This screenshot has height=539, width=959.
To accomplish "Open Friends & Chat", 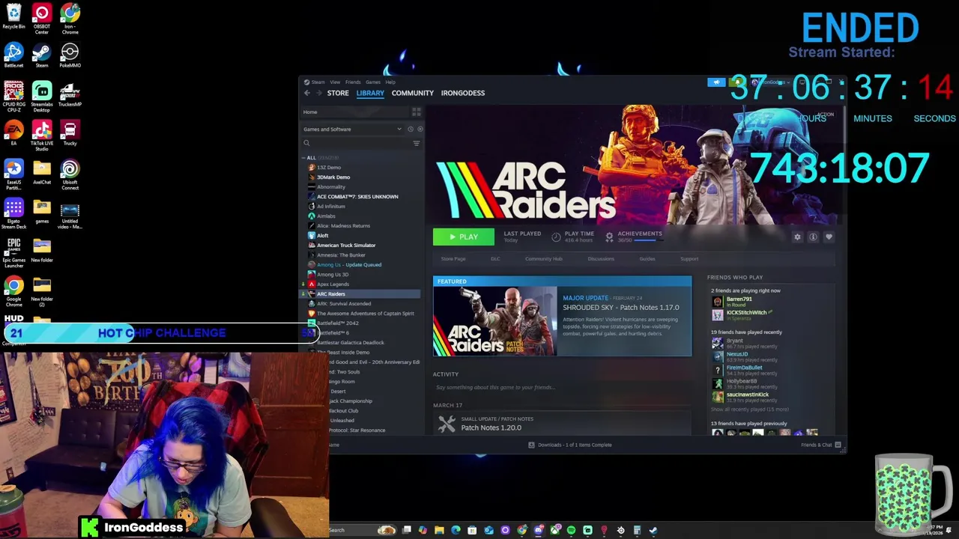I will click(x=821, y=445).
